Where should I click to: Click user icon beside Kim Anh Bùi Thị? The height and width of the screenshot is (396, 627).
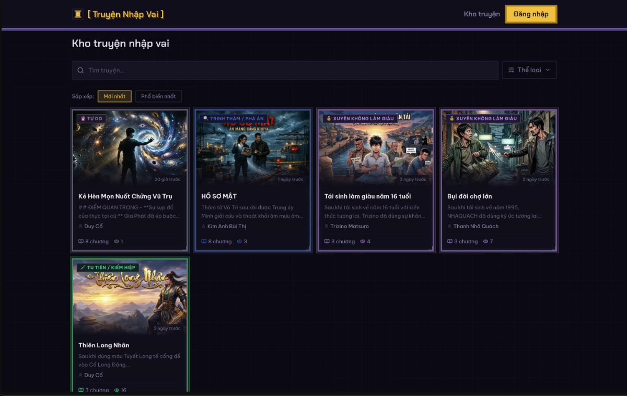pos(203,227)
